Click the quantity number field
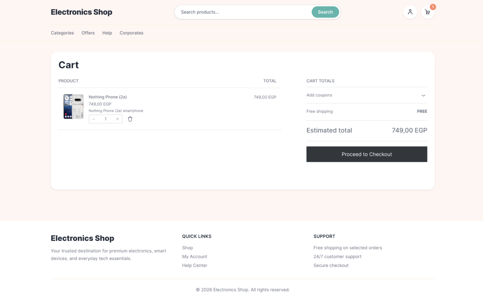Image resolution: width=483 pixels, height=302 pixels. click(105, 119)
